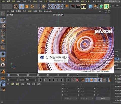Click the Planar Workplane icon at palette bottom
Viewport: 121px width, 104px height.
pos(3,89)
